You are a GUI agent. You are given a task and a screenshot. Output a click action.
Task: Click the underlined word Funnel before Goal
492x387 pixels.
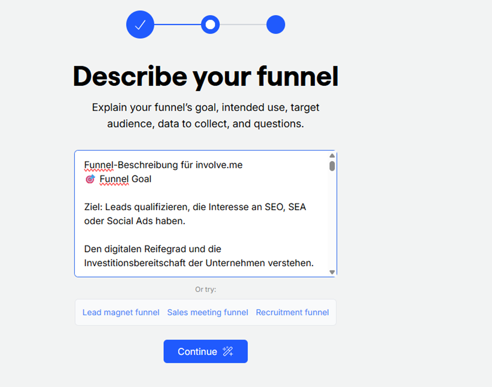pos(114,179)
